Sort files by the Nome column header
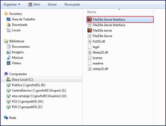Screen dimensions: 166x126 (x=92, y=12)
